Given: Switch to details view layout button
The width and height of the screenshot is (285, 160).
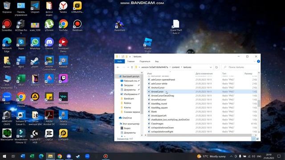Looking at the screenshot, I should tap(253, 139).
